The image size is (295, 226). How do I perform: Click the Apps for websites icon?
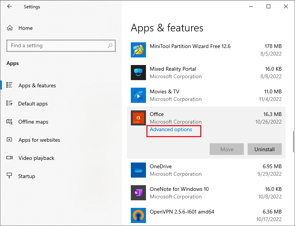click(x=9, y=139)
